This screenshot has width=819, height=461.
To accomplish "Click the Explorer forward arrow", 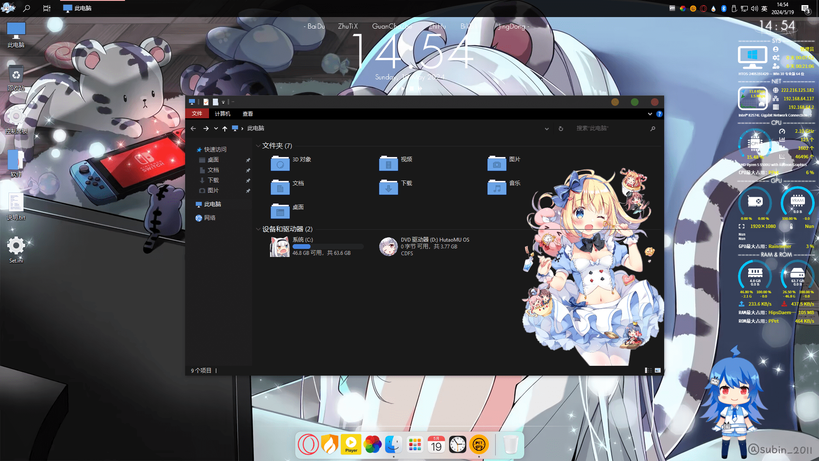I will [206, 128].
